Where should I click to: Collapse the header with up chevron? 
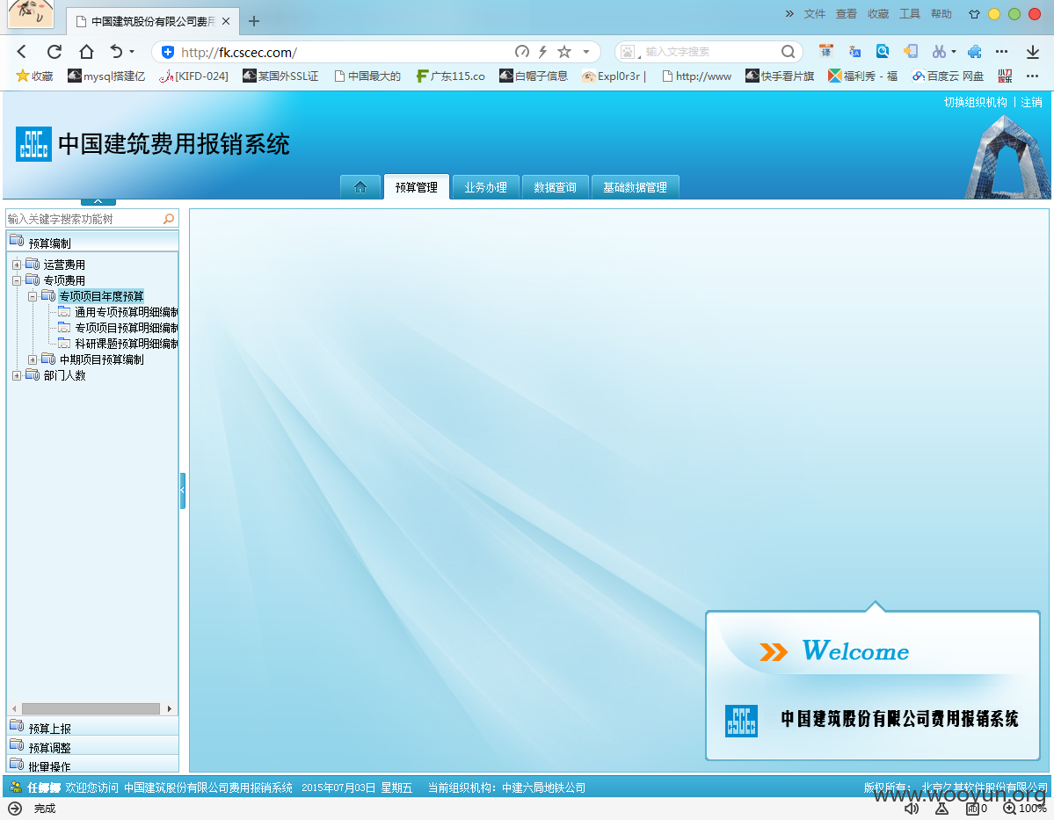tap(98, 201)
